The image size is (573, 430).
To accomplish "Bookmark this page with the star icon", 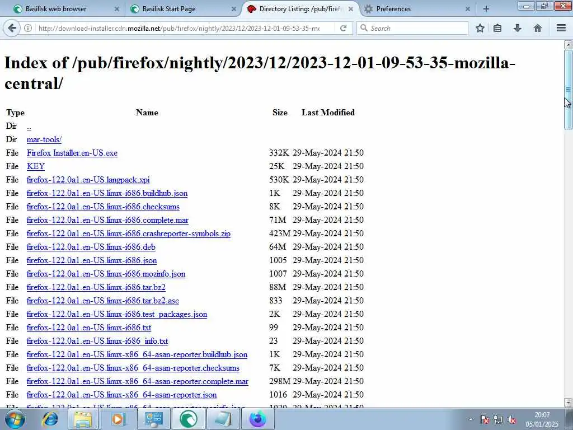I will pyautogui.click(x=480, y=28).
